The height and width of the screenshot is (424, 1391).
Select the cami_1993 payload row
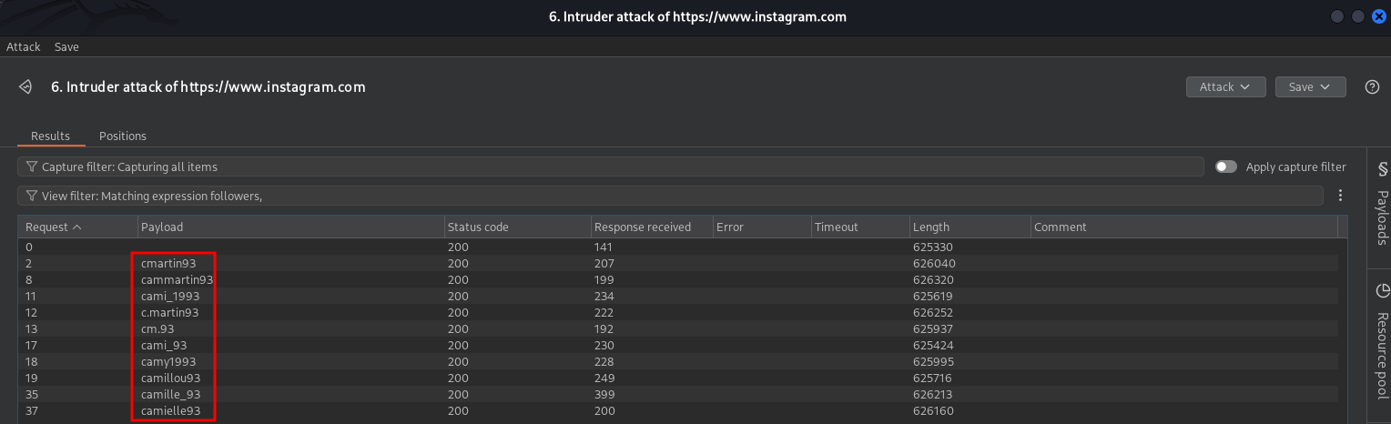[x=678, y=296]
